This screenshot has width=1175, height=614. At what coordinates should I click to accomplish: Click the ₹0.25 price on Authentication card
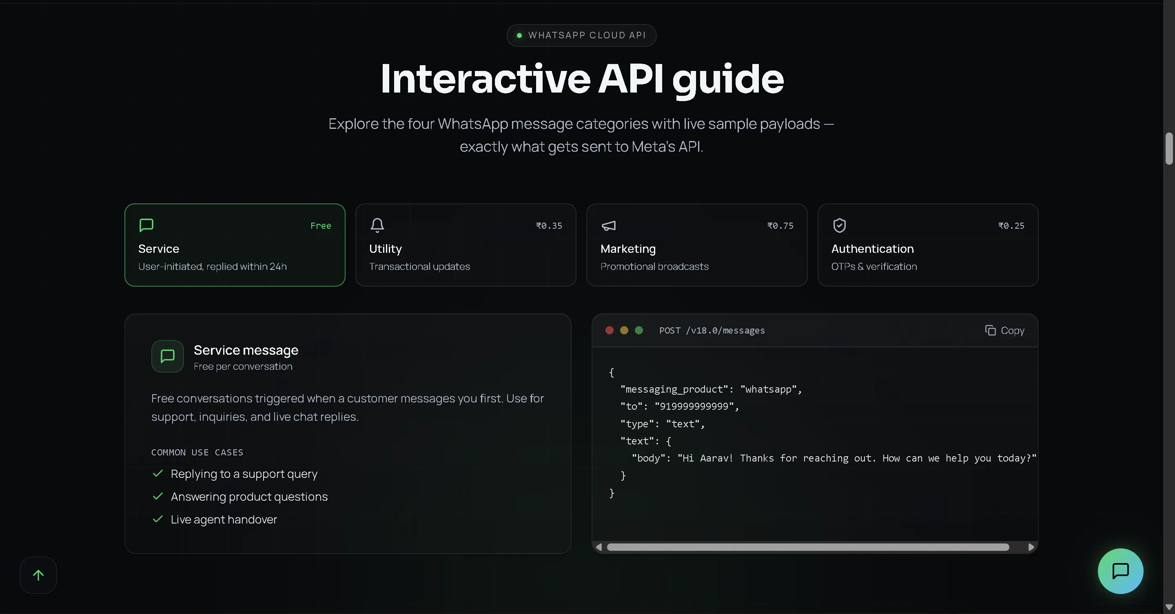1011,225
